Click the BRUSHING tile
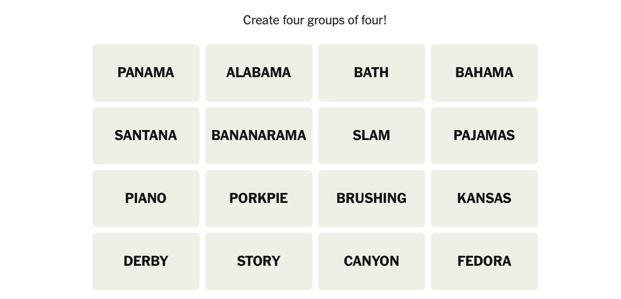The height and width of the screenshot is (299, 621). click(371, 198)
